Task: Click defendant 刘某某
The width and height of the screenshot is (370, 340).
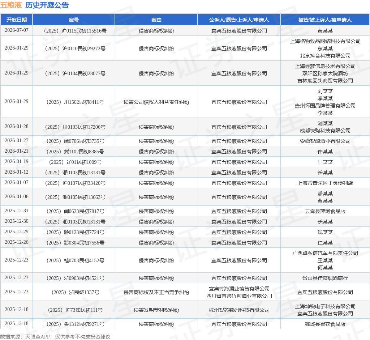Action: 325,91
